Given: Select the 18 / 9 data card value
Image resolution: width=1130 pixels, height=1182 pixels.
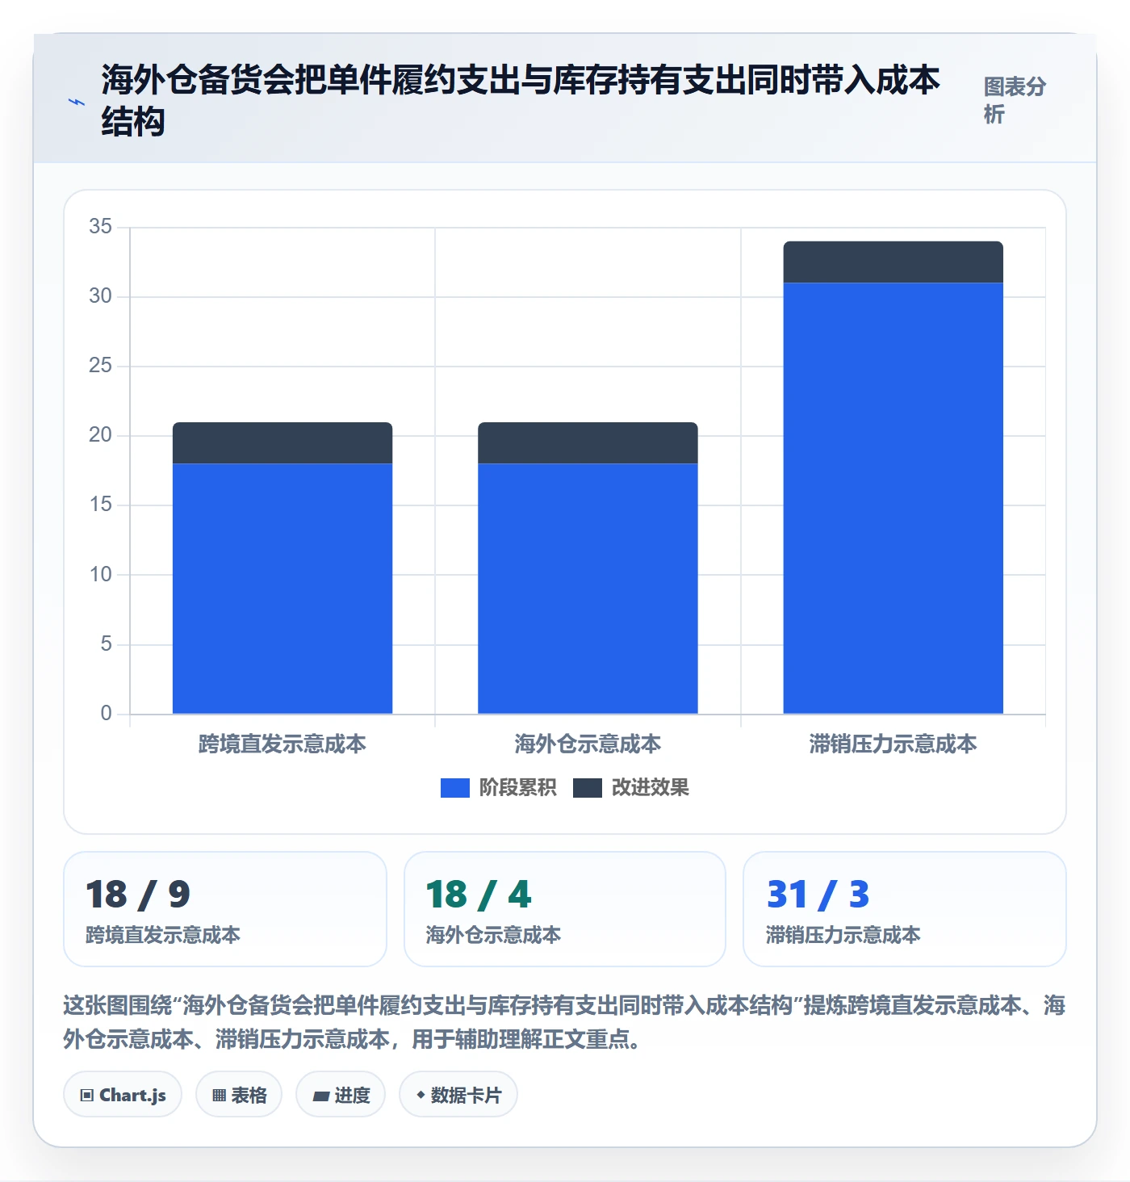Looking at the screenshot, I should click(x=138, y=895).
